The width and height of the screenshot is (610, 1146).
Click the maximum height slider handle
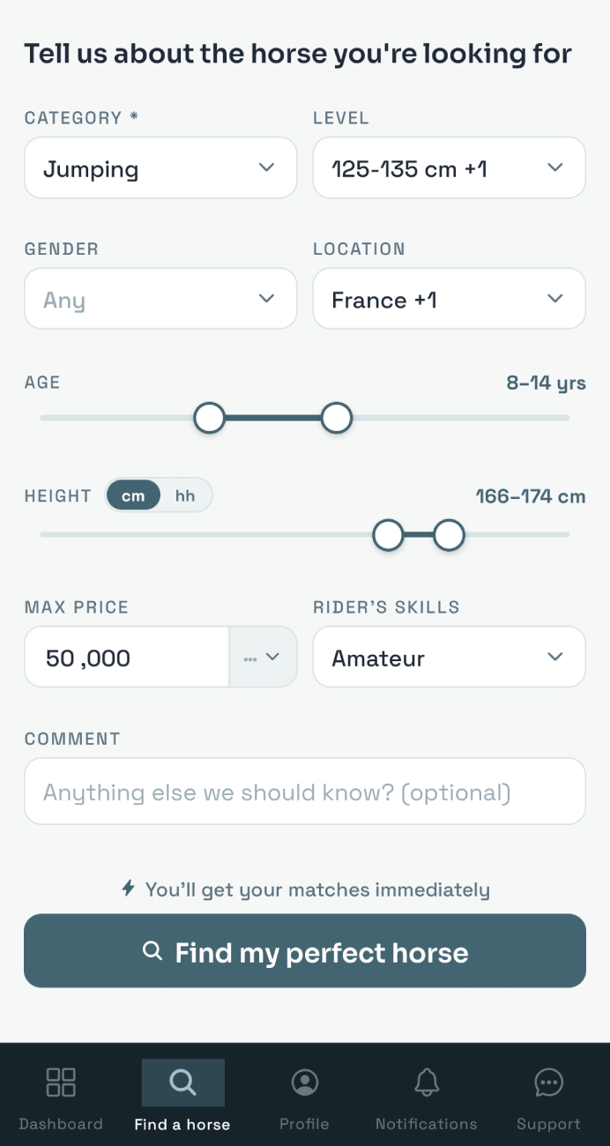point(449,534)
